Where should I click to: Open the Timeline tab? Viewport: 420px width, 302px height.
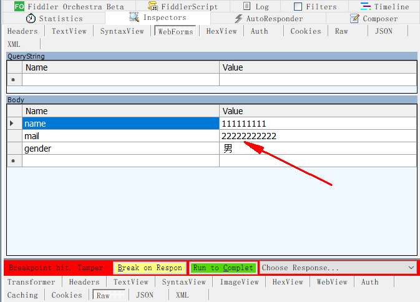click(384, 6)
